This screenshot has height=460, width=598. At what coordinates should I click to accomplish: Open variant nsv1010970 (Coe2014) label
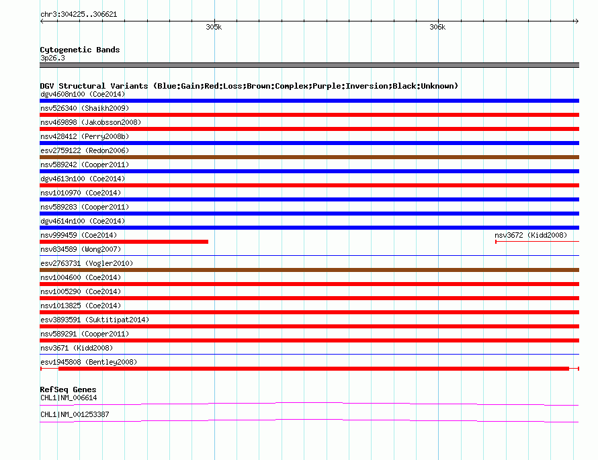(x=81, y=193)
